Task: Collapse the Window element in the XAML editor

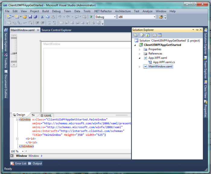Action: (17, 120)
